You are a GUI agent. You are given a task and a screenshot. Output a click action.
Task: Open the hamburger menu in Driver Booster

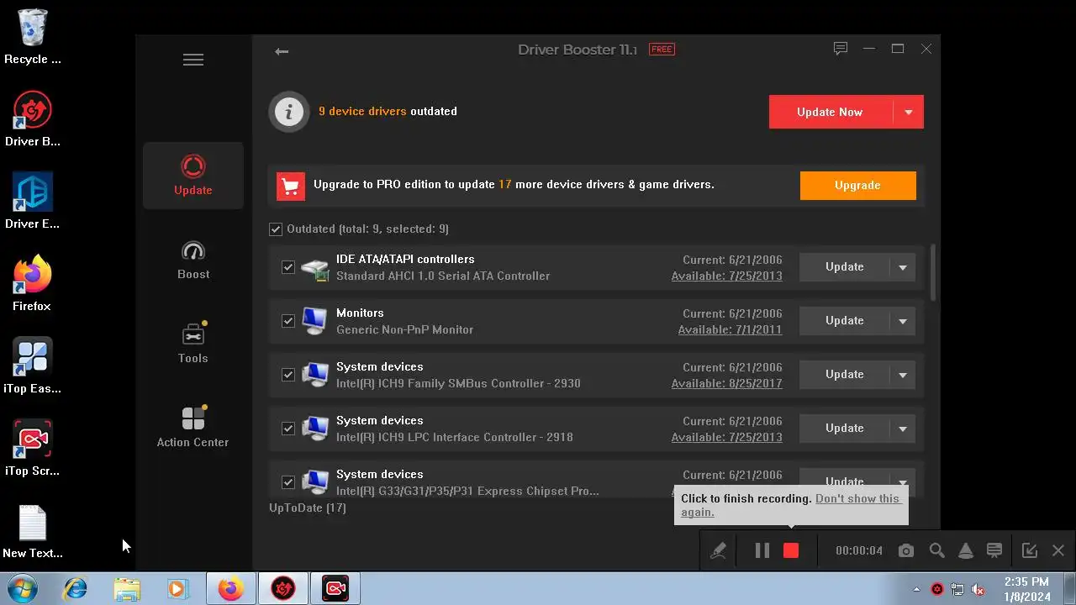point(193,60)
